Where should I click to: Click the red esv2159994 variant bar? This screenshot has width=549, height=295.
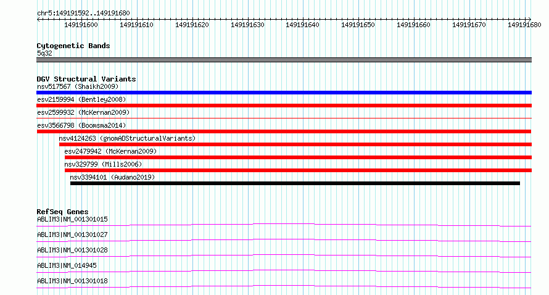(x=284, y=106)
